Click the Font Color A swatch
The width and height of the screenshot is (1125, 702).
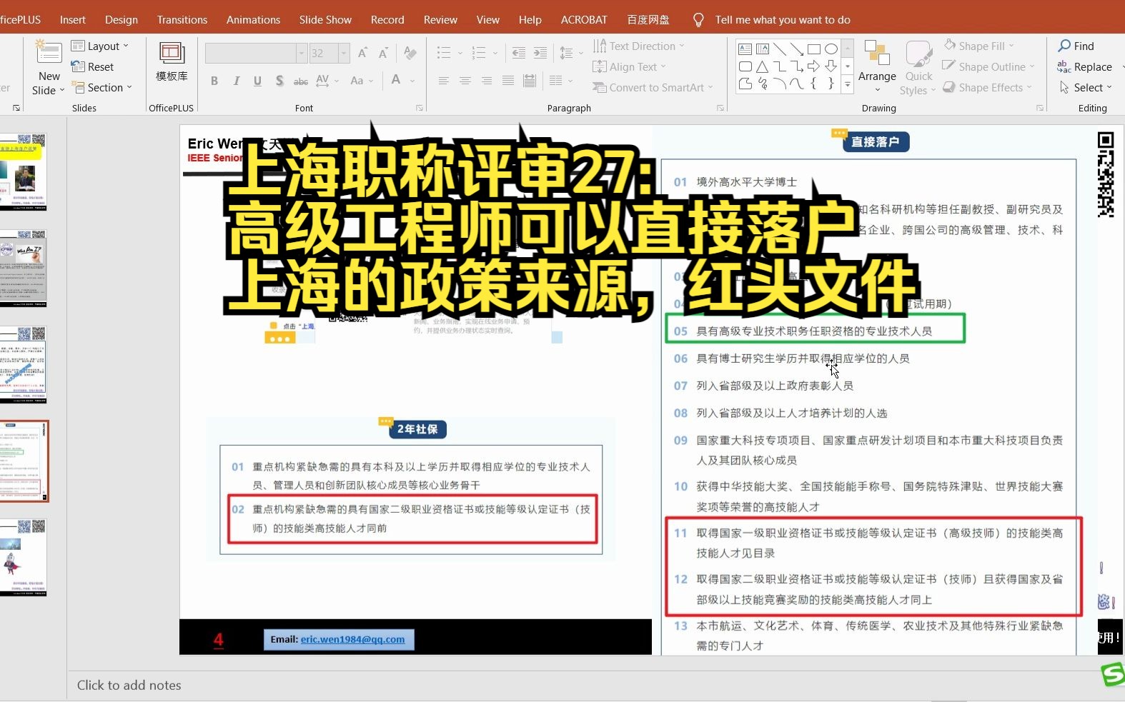[396, 80]
